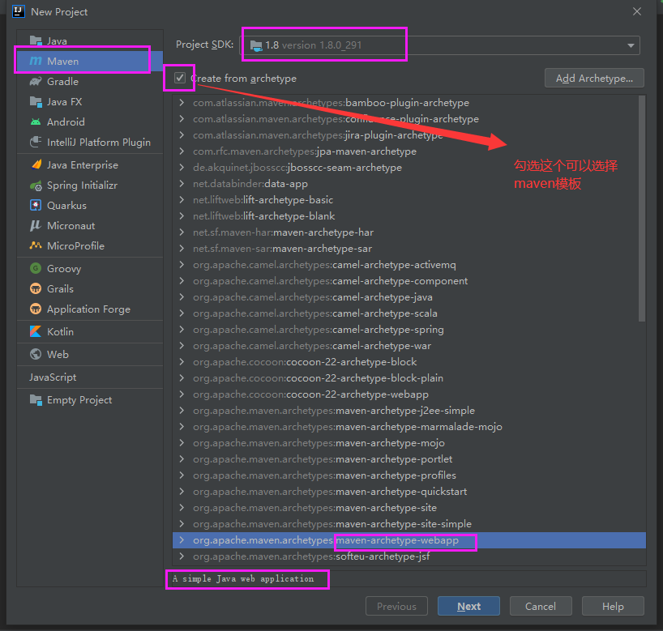Select the JavaScript project type

coord(53,377)
